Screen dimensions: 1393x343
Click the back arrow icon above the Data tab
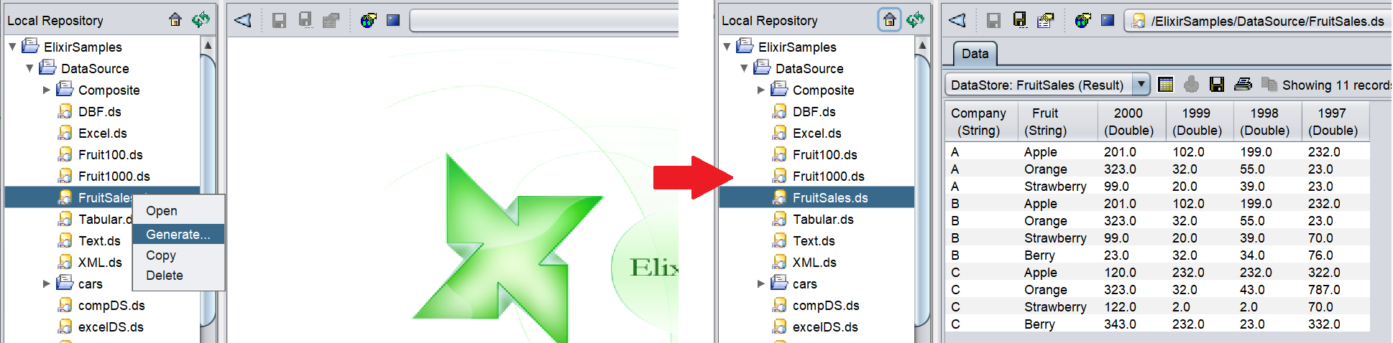[957, 20]
